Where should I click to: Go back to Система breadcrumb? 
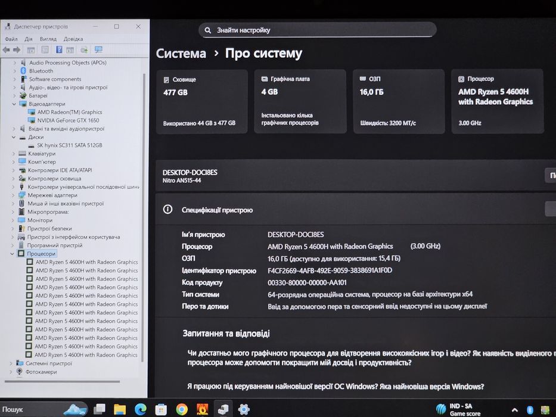coord(181,54)
